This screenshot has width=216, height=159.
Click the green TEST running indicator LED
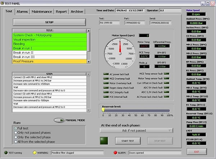pyautogui.click(x=5, y=153)
